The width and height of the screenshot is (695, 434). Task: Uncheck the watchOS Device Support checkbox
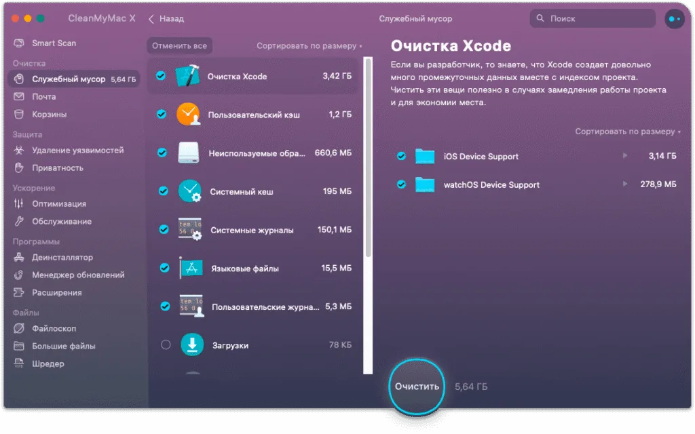pos(402,184)
